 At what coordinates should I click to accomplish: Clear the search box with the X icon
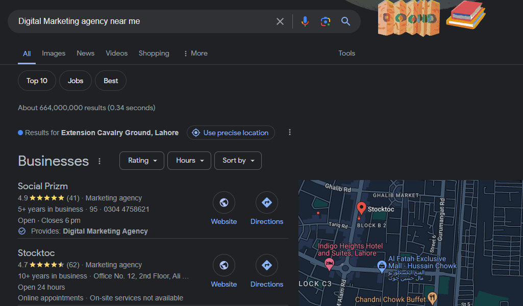pos(280,21)
